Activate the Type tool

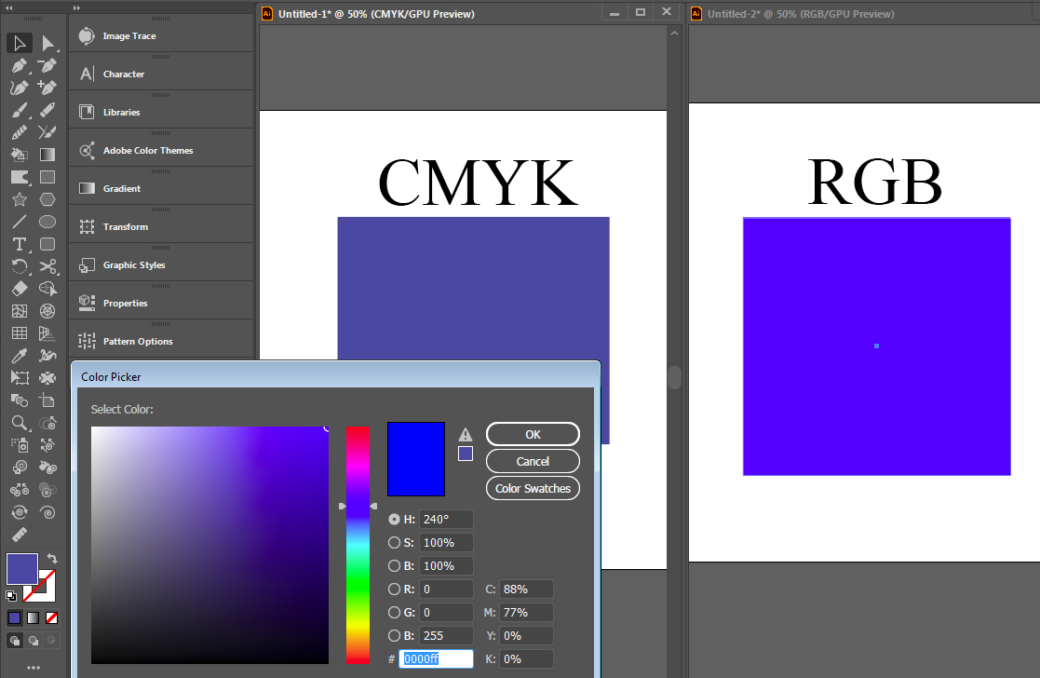(x=19, y=244)
